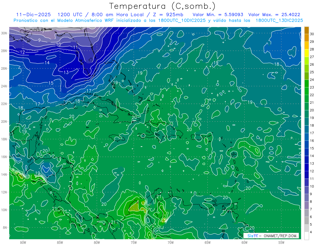Viewport: 319px width, 246px height.
Task: Click the 22N latitude axis label
Action: [x=4, y=104]
